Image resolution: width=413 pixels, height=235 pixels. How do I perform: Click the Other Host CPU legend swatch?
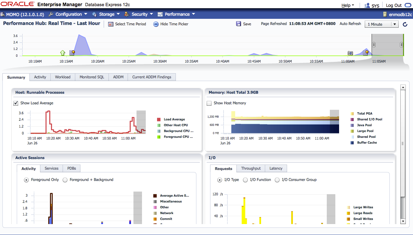point(159,126)
